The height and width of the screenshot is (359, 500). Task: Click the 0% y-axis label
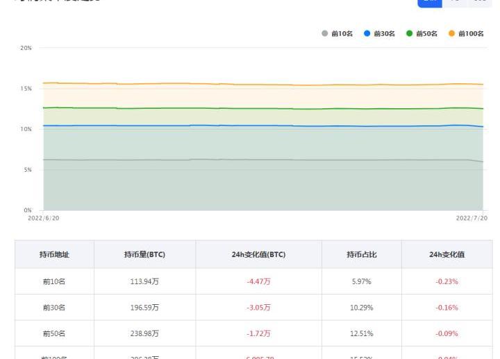click(x=28, y=210)
